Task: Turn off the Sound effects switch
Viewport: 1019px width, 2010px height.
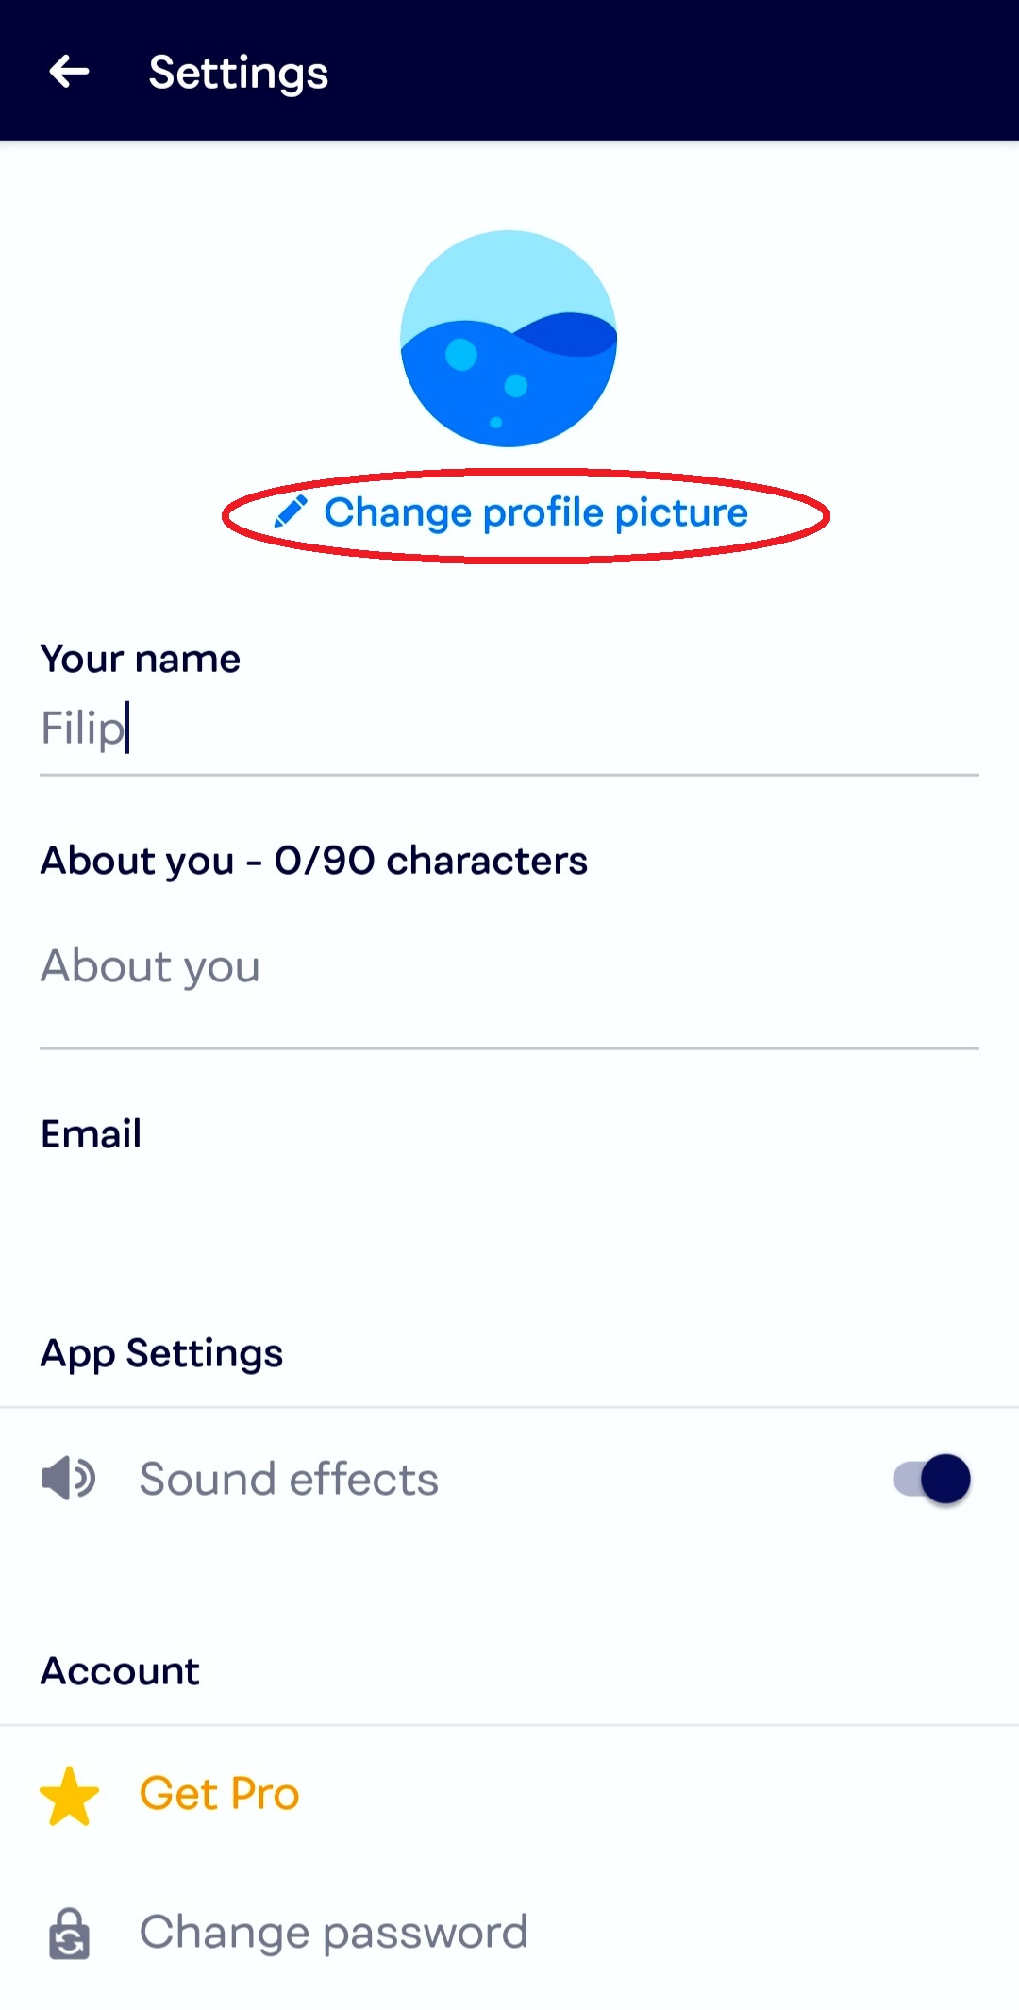Action: pos(932,1479)
